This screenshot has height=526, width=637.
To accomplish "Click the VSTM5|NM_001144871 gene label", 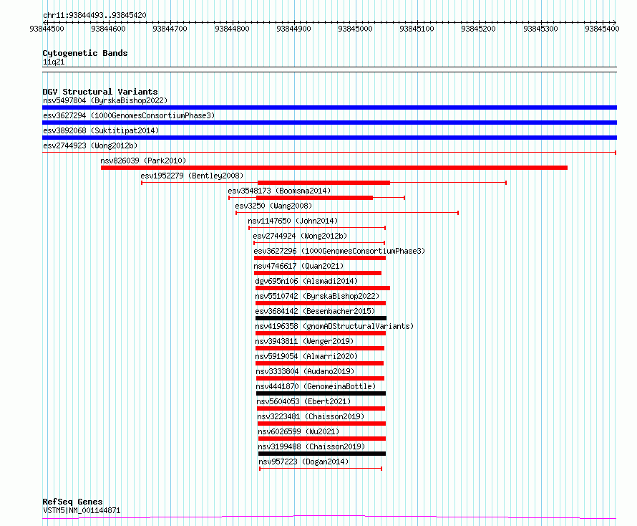I will pyautogui.click(x=82, y=510).
